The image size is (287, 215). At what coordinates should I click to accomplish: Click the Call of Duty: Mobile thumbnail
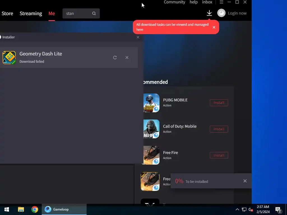coord(151,129)
